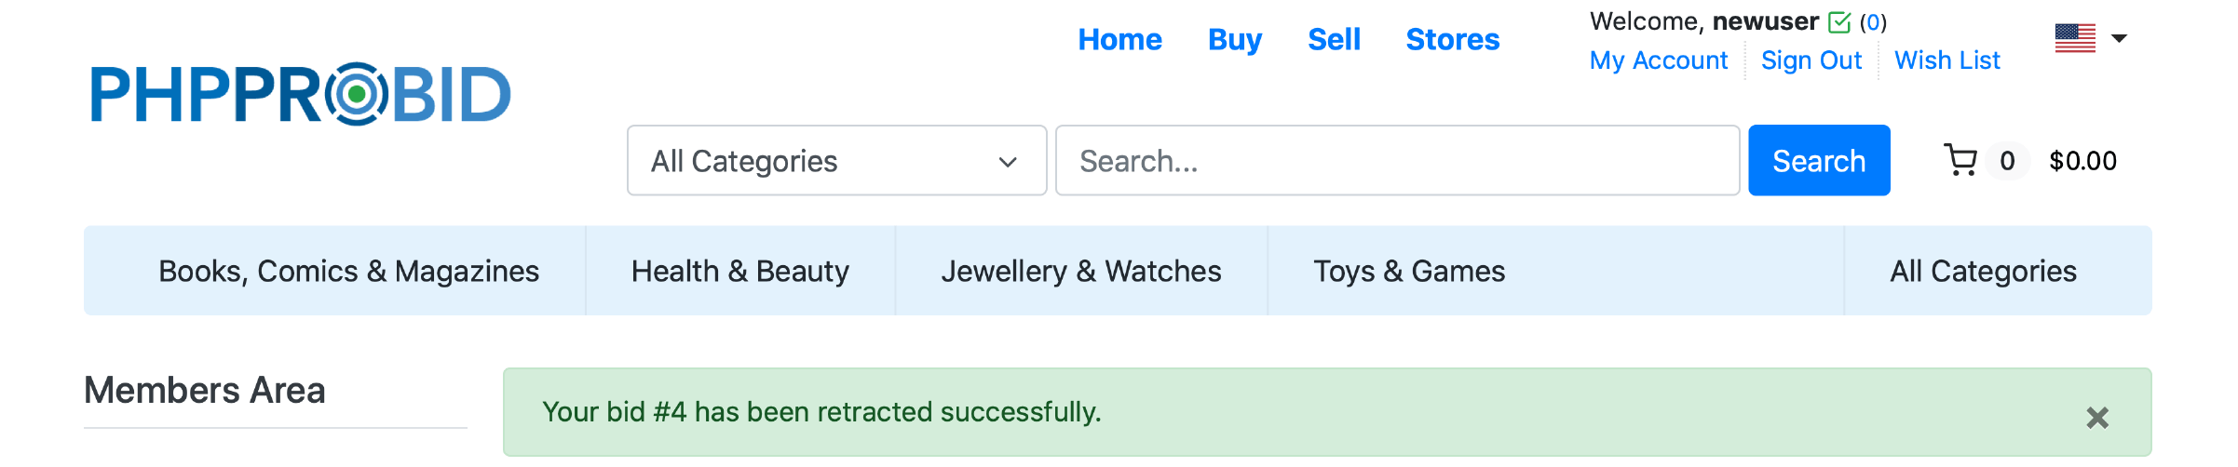The image size is (2238, 467).
Task: Click the verified checkmark icon beside newuser
Action: click(1839, 21)
